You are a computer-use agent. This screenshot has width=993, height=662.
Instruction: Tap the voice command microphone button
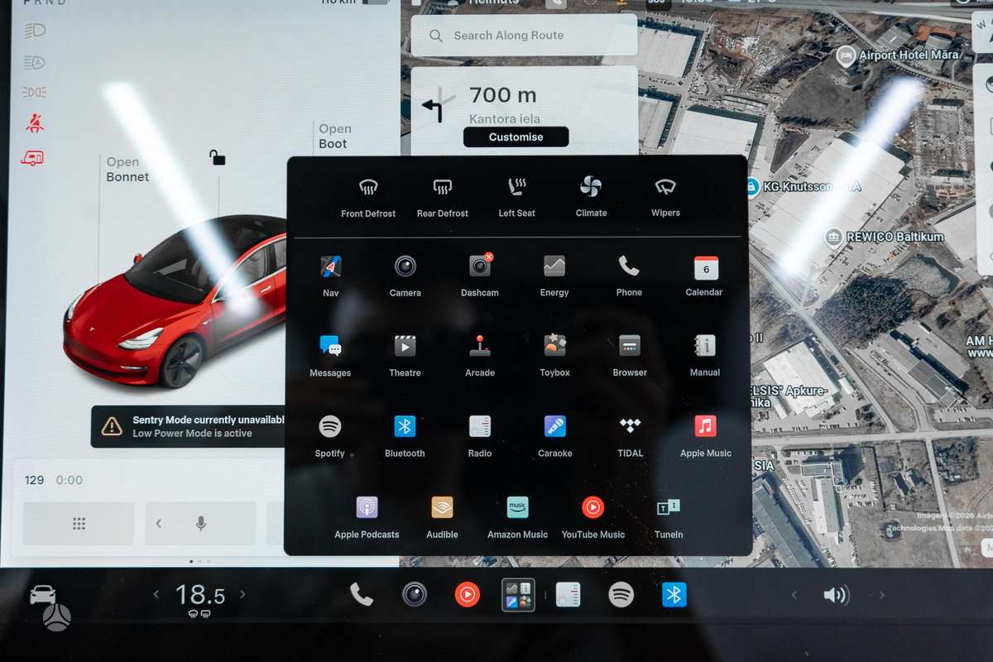pyautogui.click(x=200, y=524)
